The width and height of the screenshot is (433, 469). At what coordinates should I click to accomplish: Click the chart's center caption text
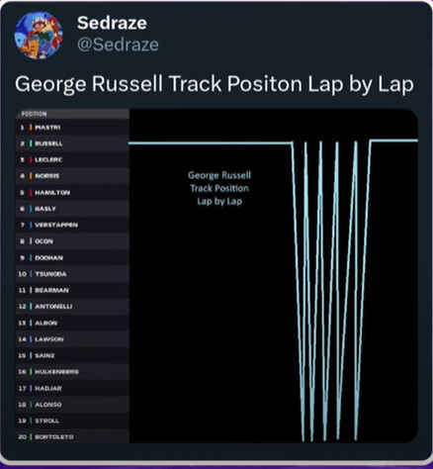tap(219, 188)
